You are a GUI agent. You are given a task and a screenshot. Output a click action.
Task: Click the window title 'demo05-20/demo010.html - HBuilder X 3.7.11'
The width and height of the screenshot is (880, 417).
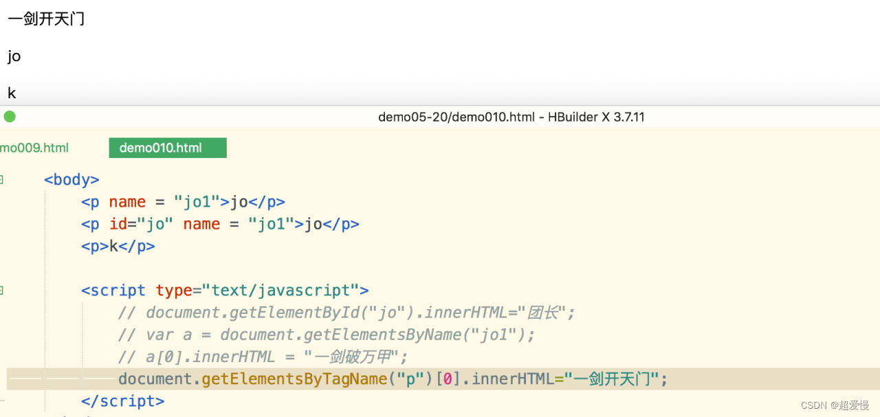tap(511, 117)
